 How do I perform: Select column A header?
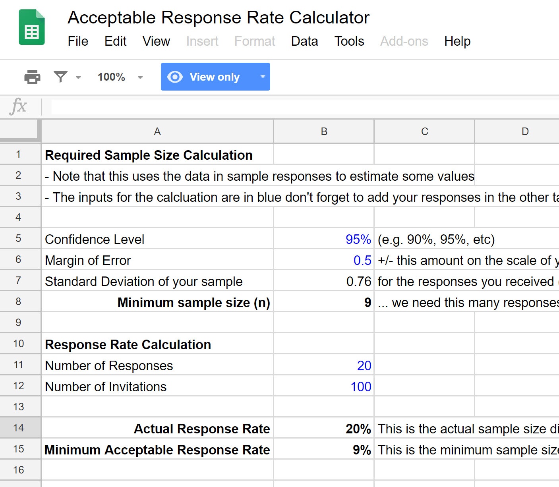click(x=157, y=131)
